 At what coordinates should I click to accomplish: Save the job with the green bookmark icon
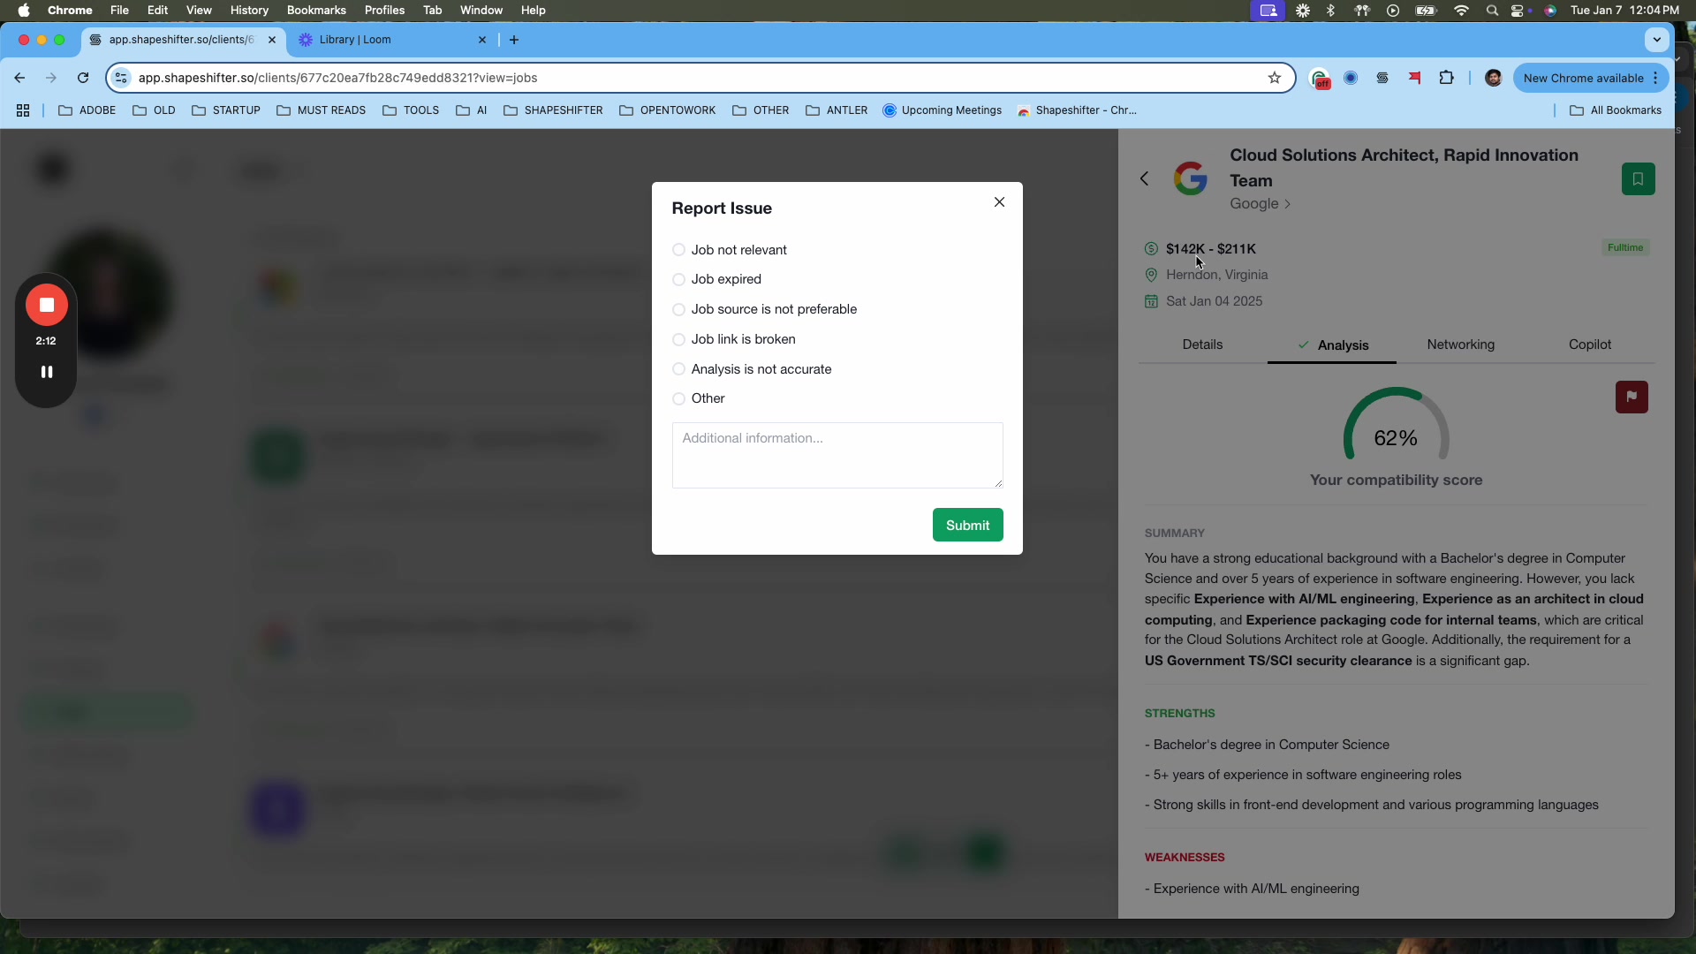coord(1639,178)
